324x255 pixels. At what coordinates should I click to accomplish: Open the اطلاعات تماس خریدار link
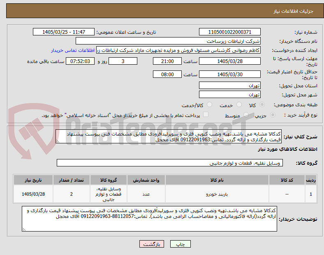73,50
